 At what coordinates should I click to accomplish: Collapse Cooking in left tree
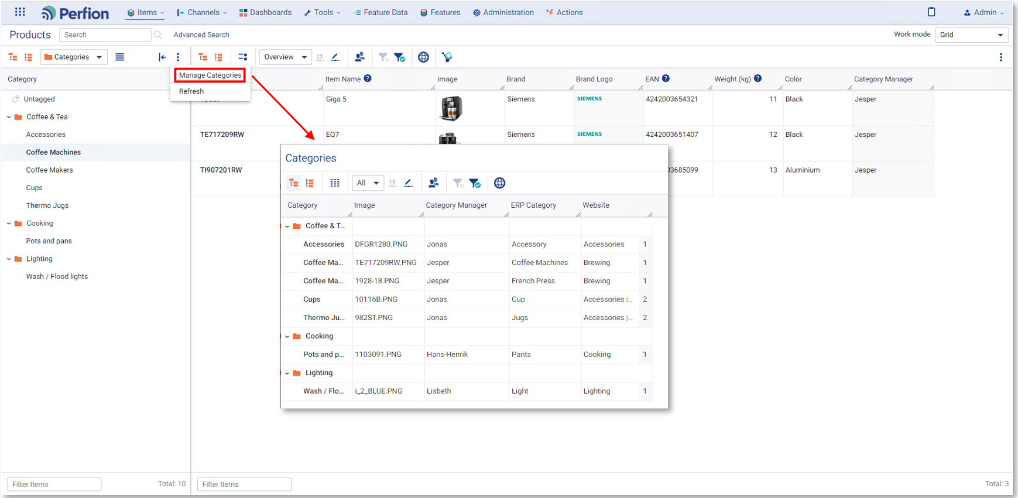tap(9, 224)
